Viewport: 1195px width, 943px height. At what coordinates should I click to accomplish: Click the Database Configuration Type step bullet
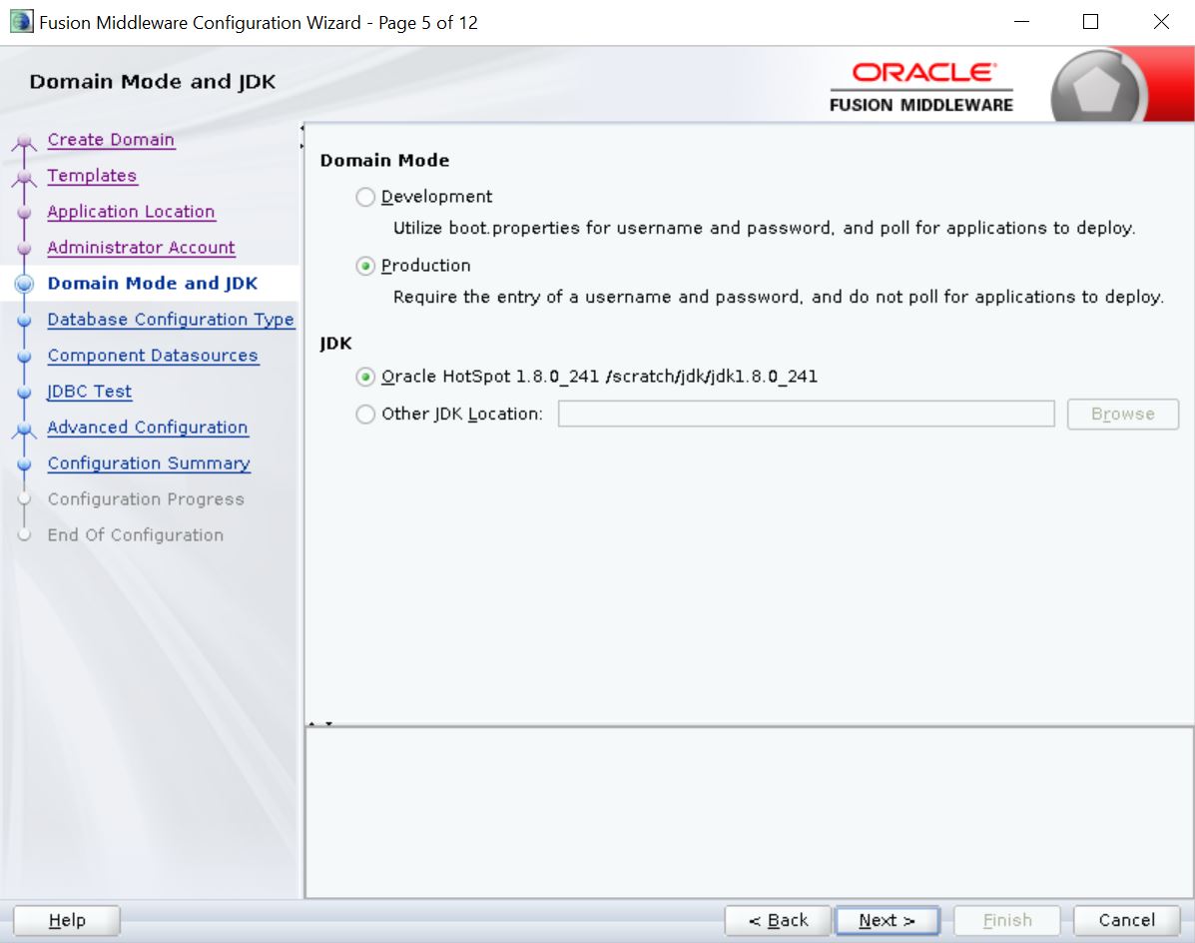(x=24, y=321)
